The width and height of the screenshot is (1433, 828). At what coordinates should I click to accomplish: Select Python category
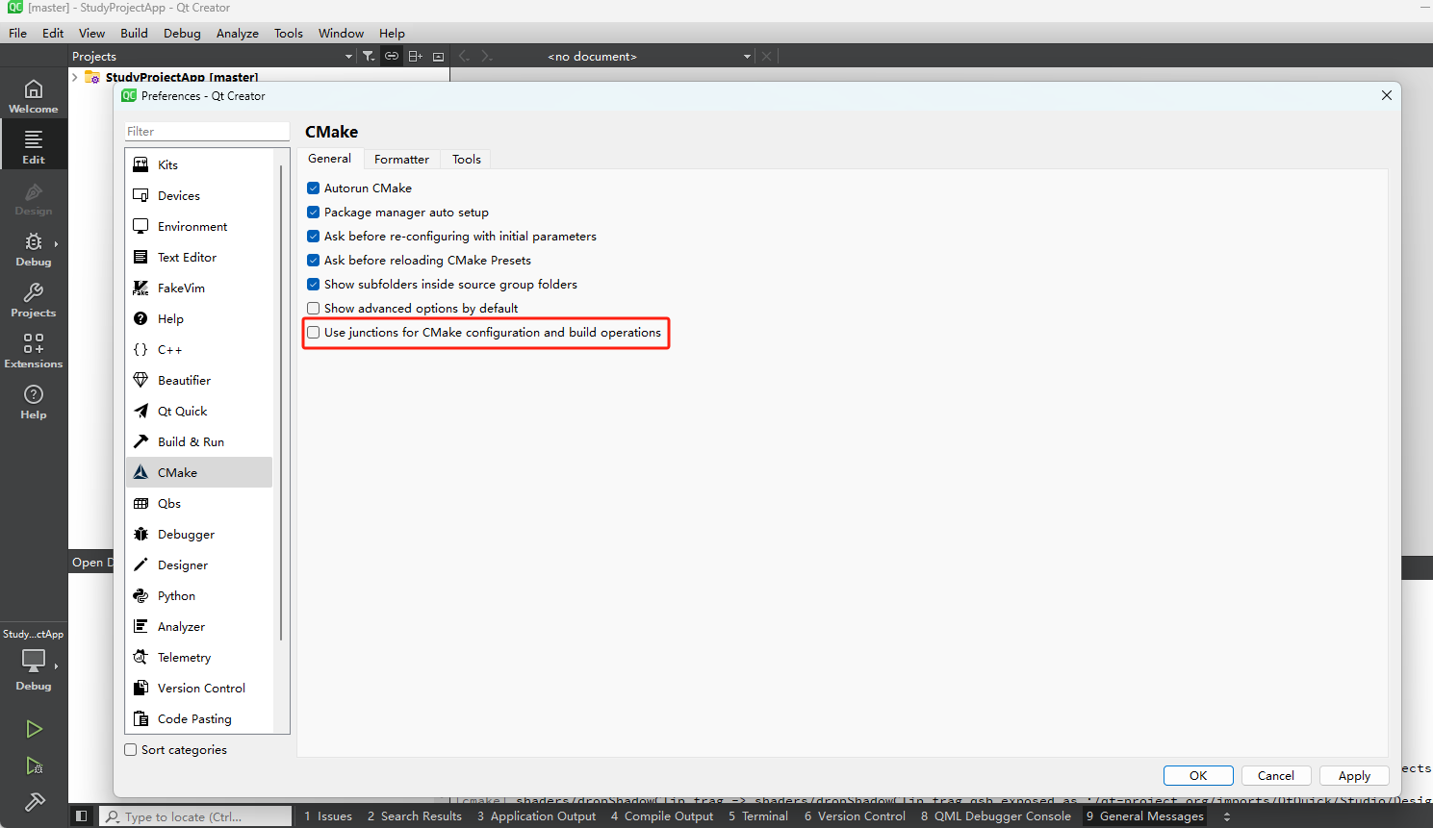tap(199, 595)
